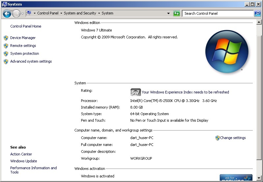Go back with the blue Back arrow
The width and height of the screenshot is (263, 182).
(x=7, y=13)
